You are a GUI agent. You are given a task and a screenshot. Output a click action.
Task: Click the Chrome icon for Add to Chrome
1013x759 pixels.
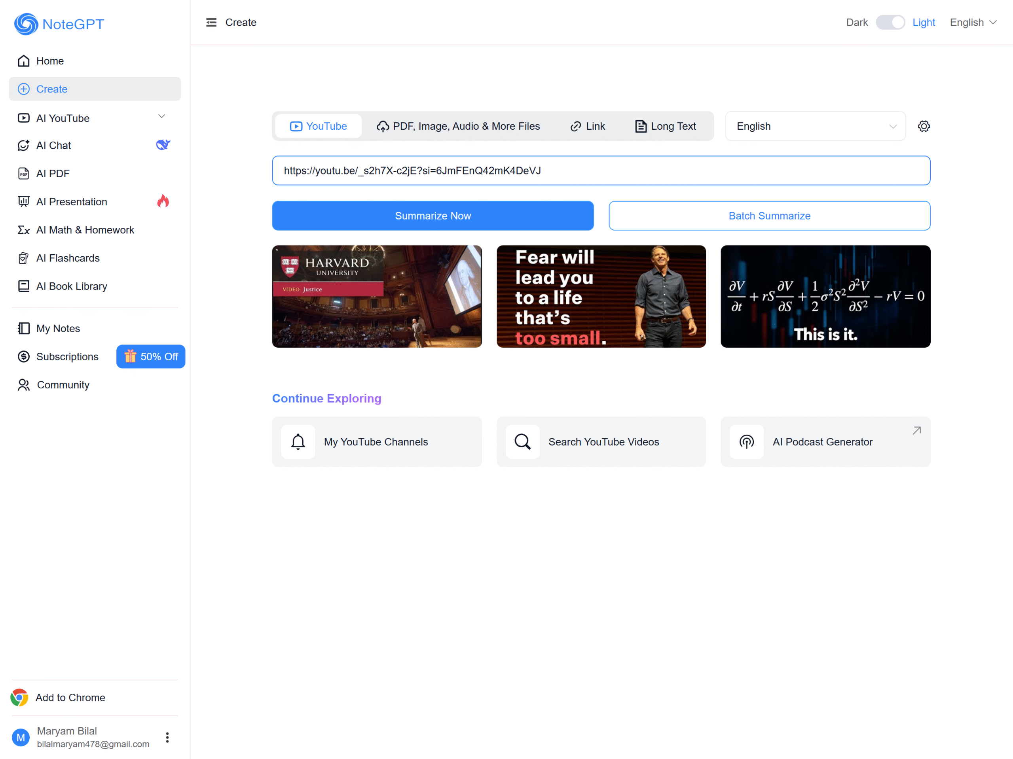tap(19, 697)
